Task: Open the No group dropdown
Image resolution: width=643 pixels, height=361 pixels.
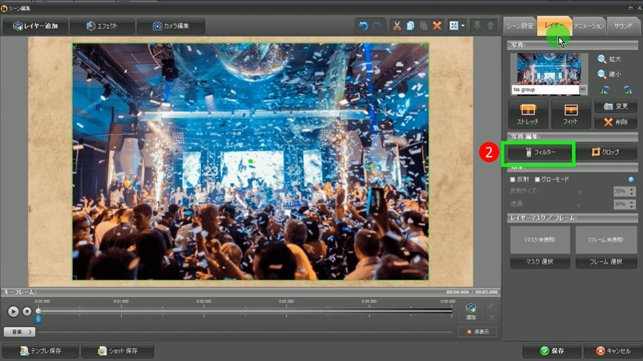Action: coord(583,90)
